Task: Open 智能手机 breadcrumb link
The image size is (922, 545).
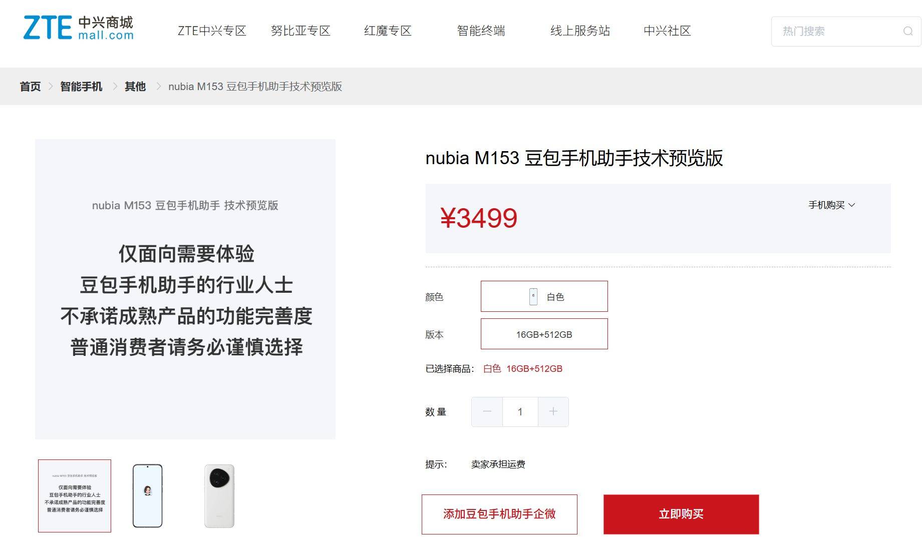Action: point(81,87)
